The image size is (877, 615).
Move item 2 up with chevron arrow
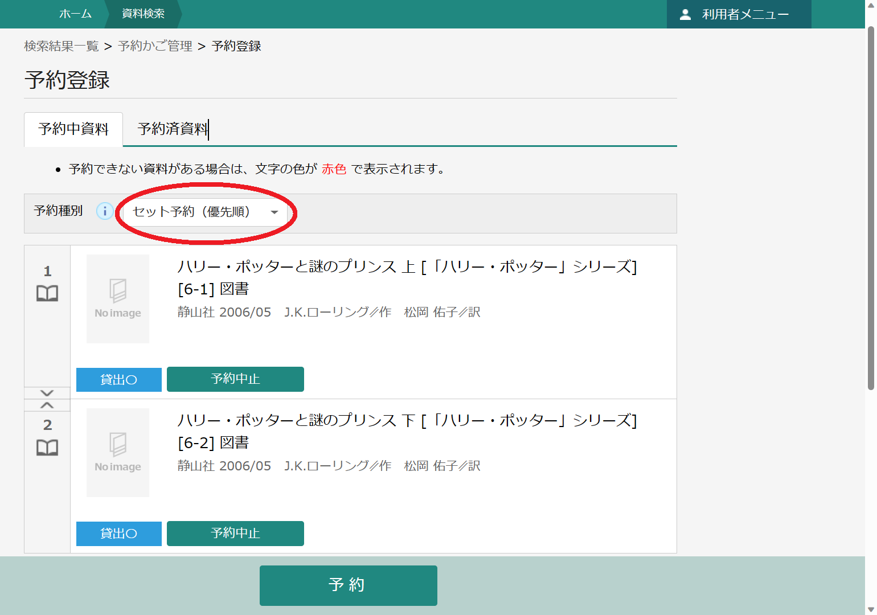coord(47,405)
